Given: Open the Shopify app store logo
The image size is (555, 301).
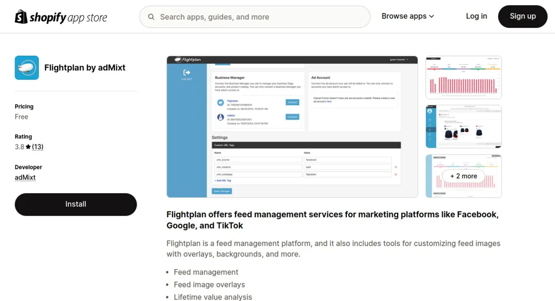Looking at the screenshot, I should (61, 17).
